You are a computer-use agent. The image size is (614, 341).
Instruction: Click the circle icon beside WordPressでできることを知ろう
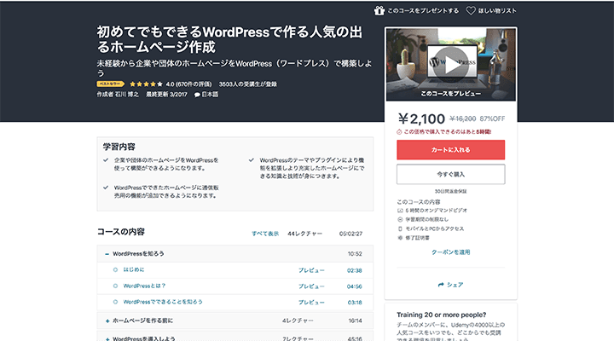coord(115,302)
